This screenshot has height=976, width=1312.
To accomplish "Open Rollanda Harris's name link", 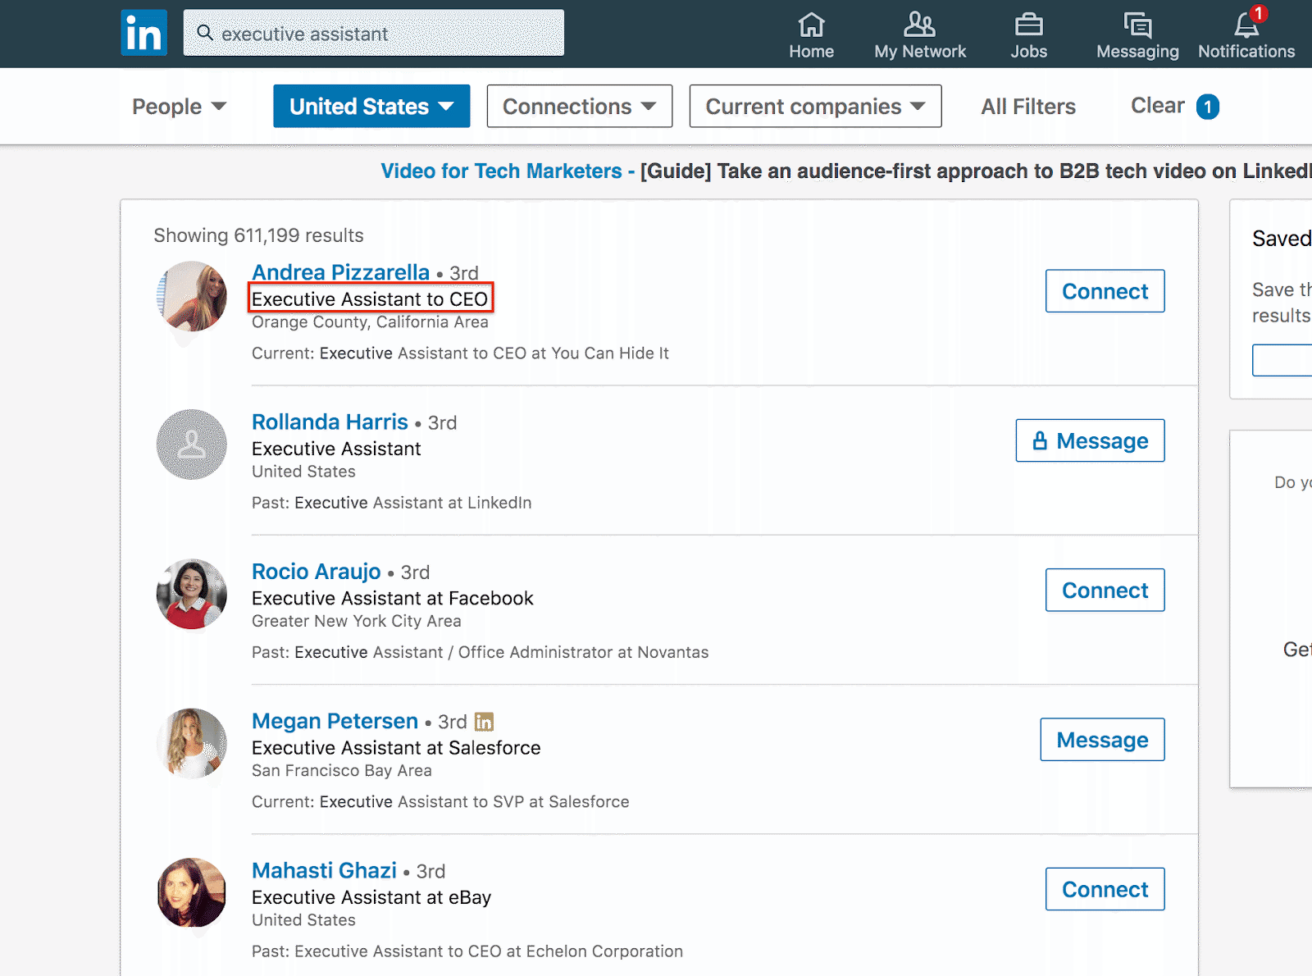I will pyautogui.click(x=330, y=422).
